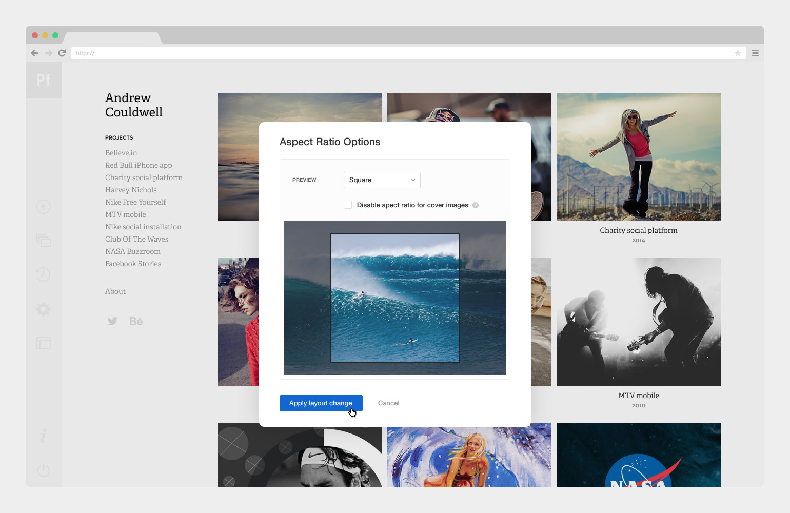790x513 pixels.
Task: Click the history clock icon
Action: (x=43, y=274)
